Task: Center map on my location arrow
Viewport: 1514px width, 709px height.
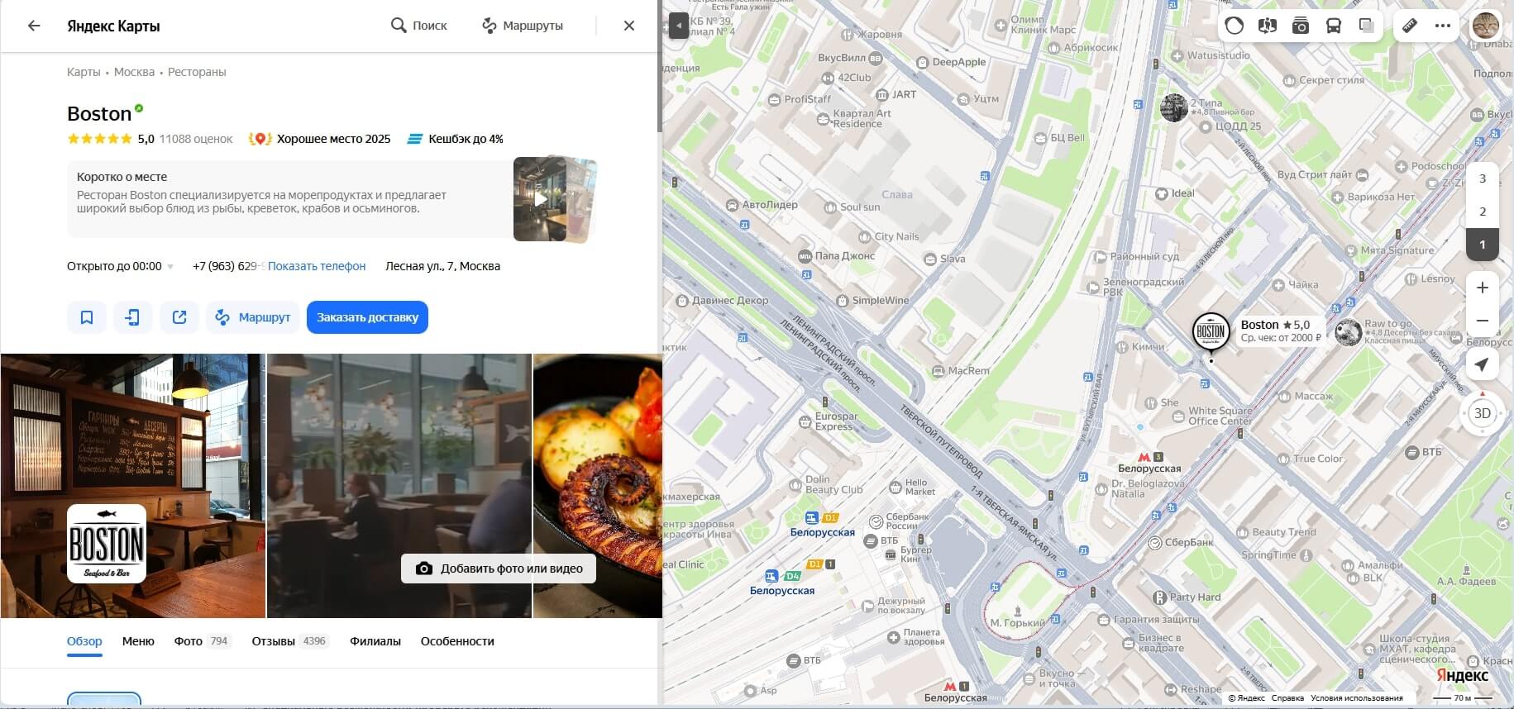Action: click(x=1483, y=364)
